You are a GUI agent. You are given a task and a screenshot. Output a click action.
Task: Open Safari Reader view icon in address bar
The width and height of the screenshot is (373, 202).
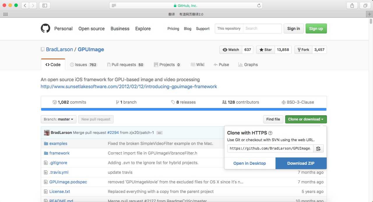click(x=114, y=6)
